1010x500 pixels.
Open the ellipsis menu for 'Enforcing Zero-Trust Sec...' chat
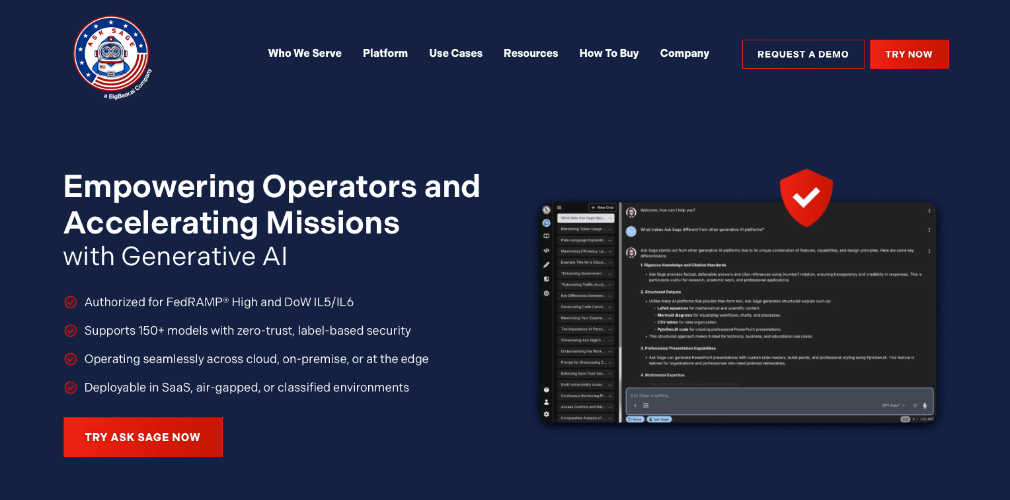610,374
